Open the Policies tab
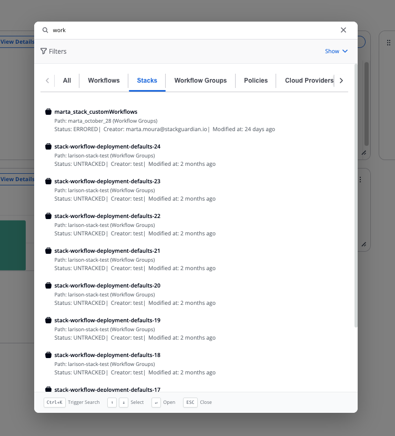The width and height of the screenshot is (395, 436). (x=256, y=81)
